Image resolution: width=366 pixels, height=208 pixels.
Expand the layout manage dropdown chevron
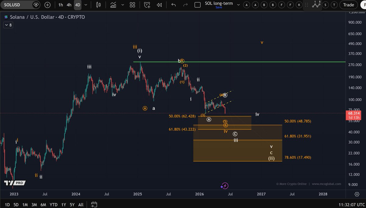pos(238,5)
